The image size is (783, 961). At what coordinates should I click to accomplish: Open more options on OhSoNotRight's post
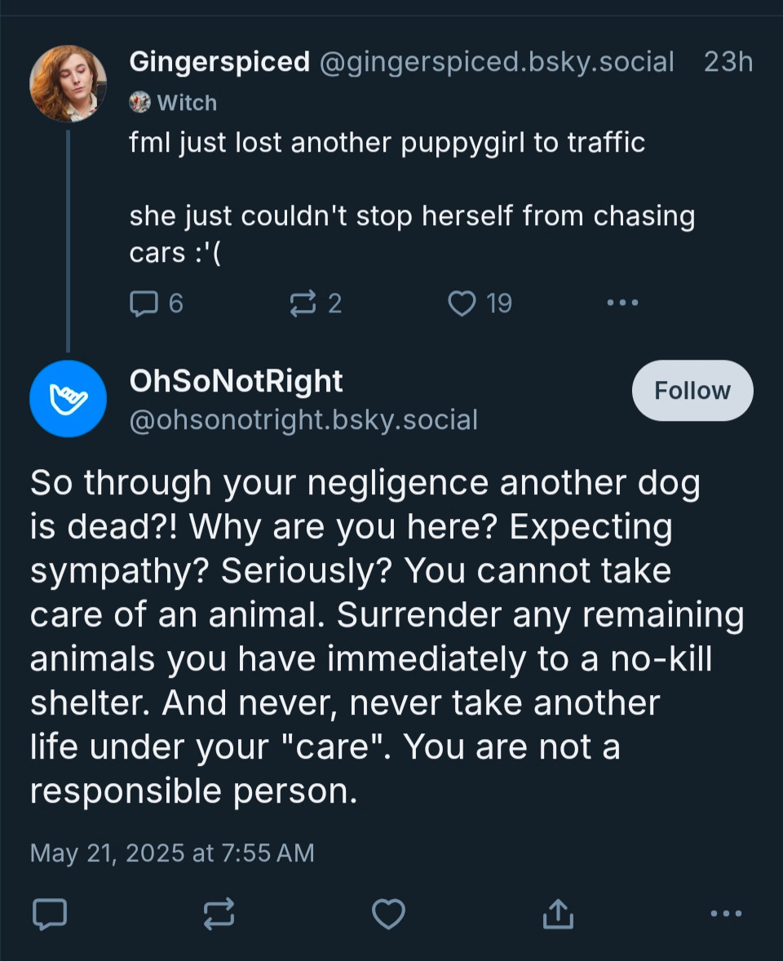727,913
